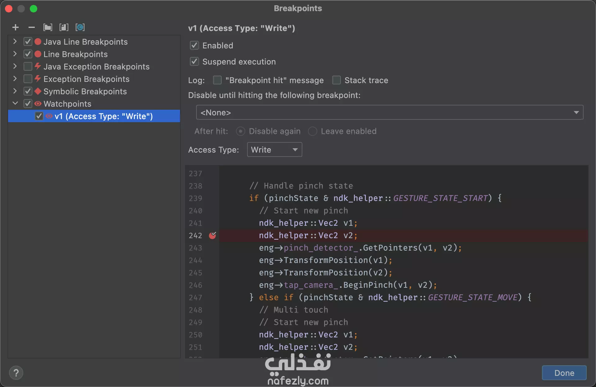Click the diamond icon of Symbolic Breakpoints
Image resolution: width=596 pixels, height=387 pixels.
[x=38, y=91]
